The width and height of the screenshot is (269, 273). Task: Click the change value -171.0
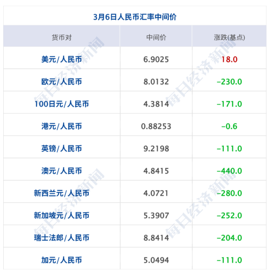[230, 104]
